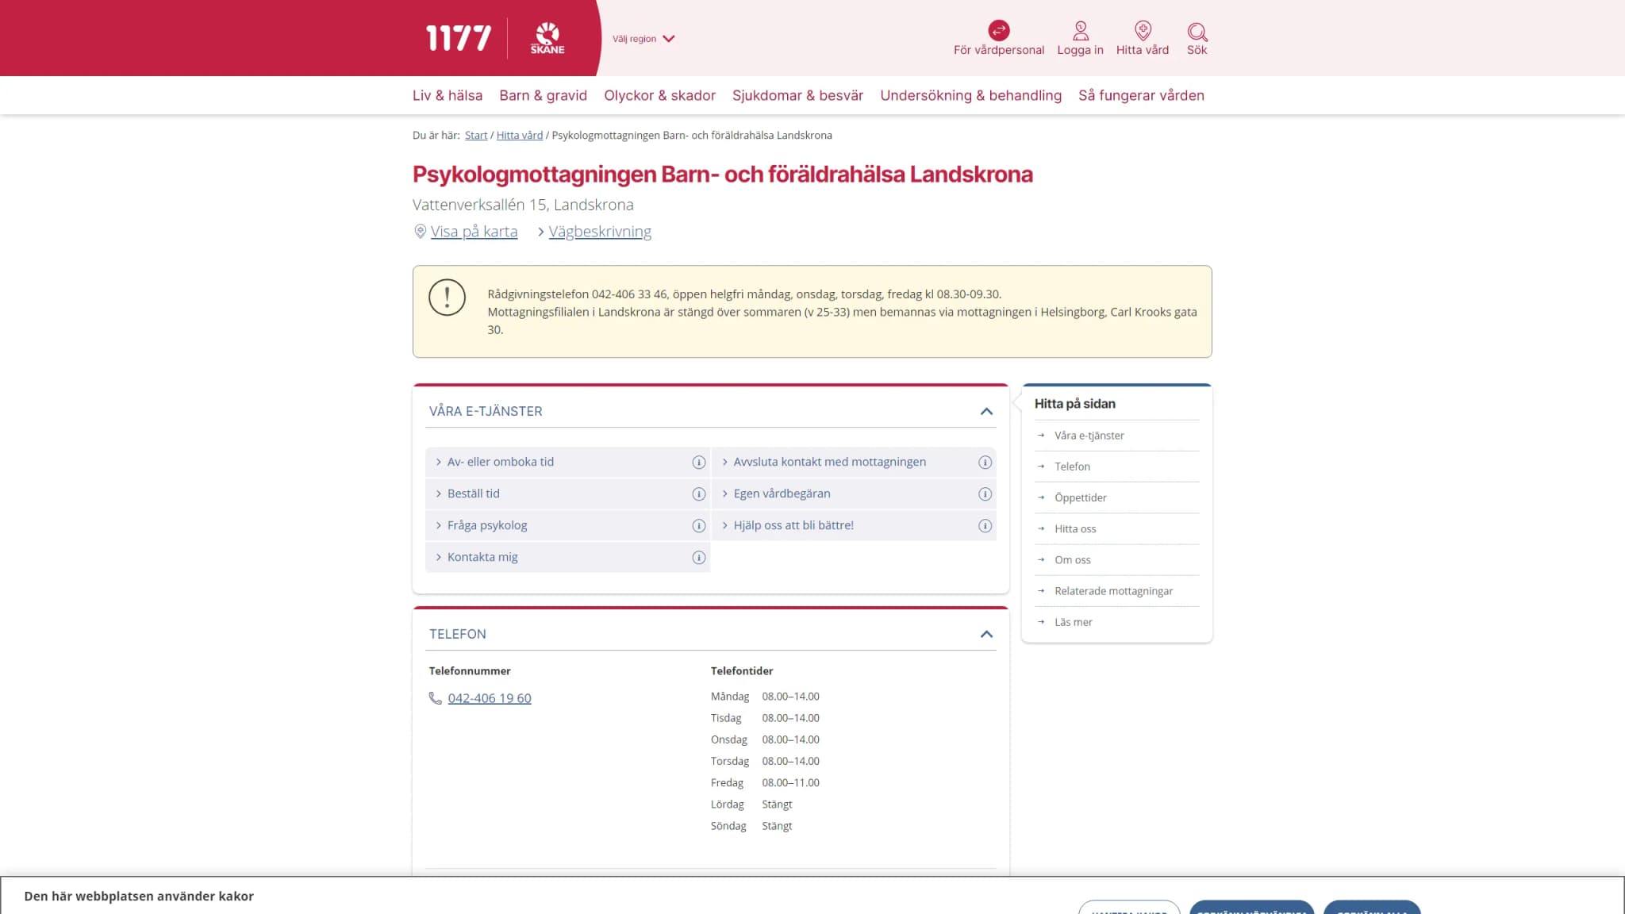
Task: Follow the Hitta vård breadcrumb link
Action: pos(520,136)
